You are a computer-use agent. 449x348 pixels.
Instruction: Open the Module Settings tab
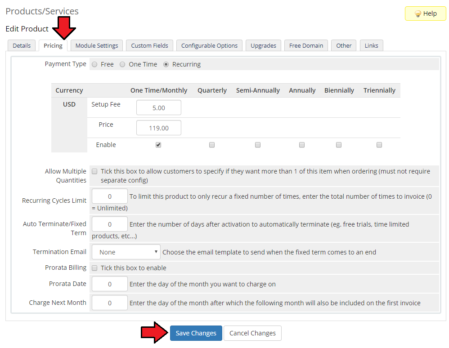pos(97,45)
